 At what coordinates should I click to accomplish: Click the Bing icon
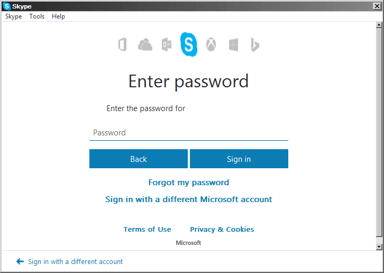coord(255,45)
